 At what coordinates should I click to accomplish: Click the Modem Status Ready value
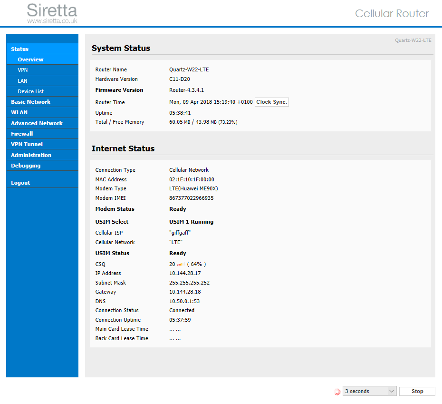pos(178,209)
